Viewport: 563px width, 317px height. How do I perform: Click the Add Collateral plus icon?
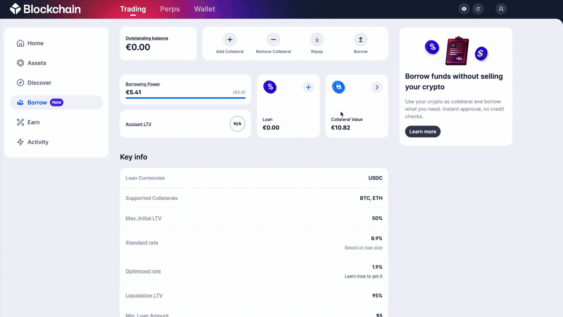(230, 40)
